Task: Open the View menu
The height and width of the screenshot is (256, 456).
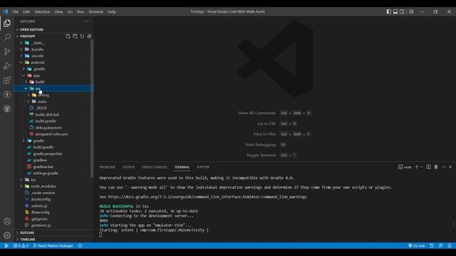Action: click(58, 11)
